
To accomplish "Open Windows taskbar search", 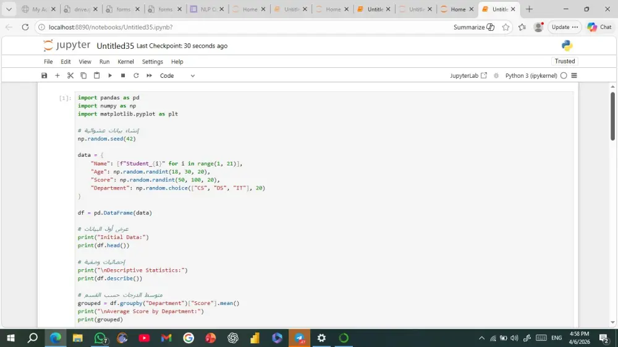I will [x=33, y=338].
